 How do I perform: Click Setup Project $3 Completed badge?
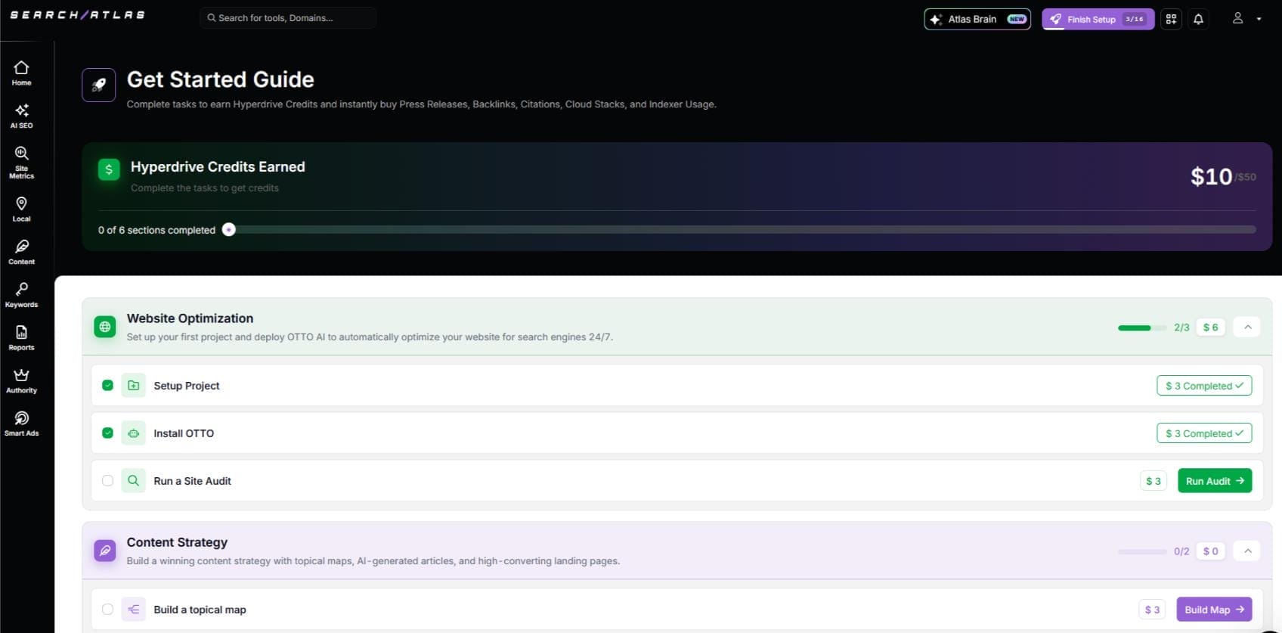tap(1204, 386)
